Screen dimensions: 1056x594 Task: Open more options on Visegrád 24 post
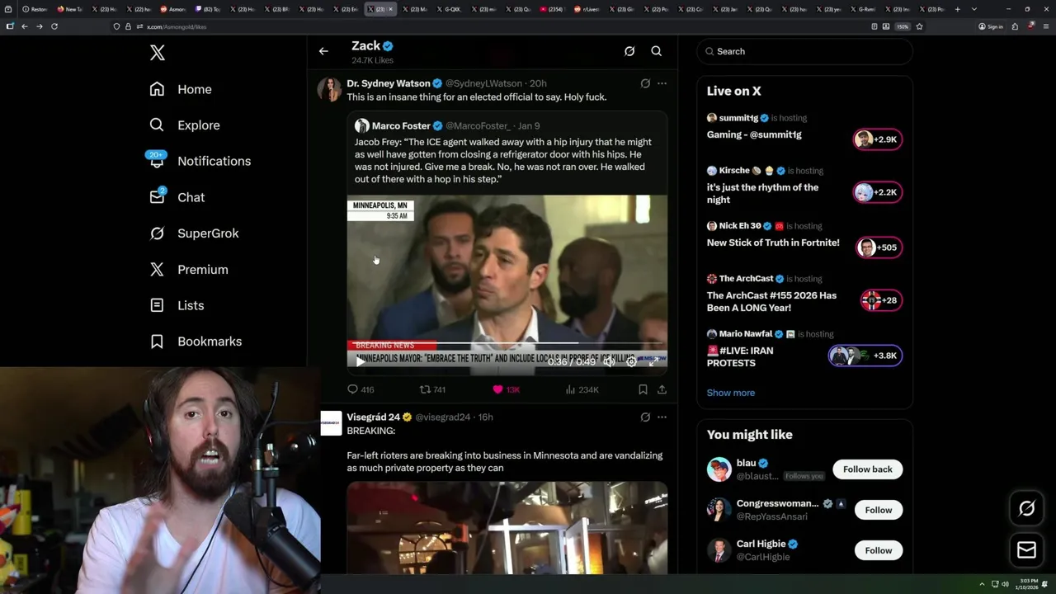pos(662,417)
